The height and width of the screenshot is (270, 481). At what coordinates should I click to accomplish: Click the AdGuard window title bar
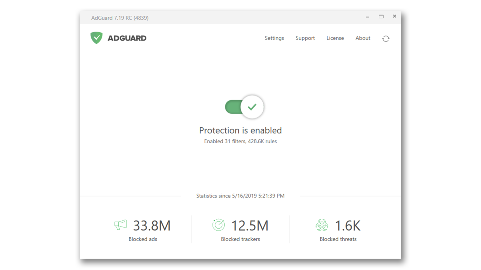pyautogui.click(x=120, y=18)
